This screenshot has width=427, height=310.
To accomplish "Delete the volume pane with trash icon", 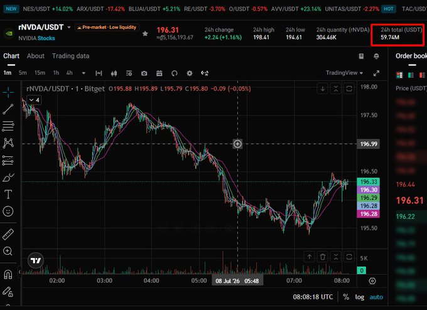I will [x=323, y=257].
